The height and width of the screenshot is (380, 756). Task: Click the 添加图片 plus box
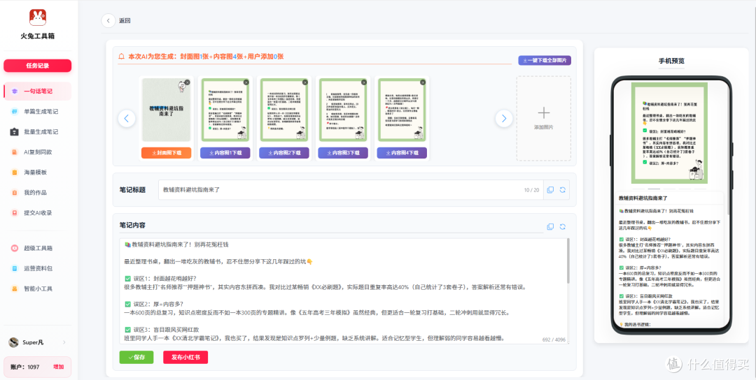click(544, 118)
